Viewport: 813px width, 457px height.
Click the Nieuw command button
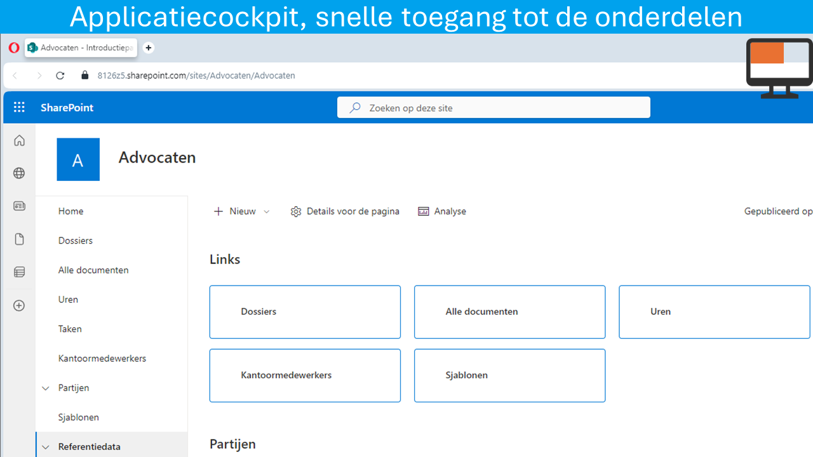click(x=241, y=211)
